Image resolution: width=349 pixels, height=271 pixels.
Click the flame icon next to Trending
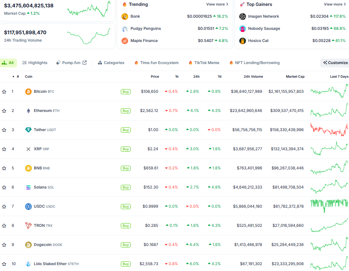click(124, 4)
